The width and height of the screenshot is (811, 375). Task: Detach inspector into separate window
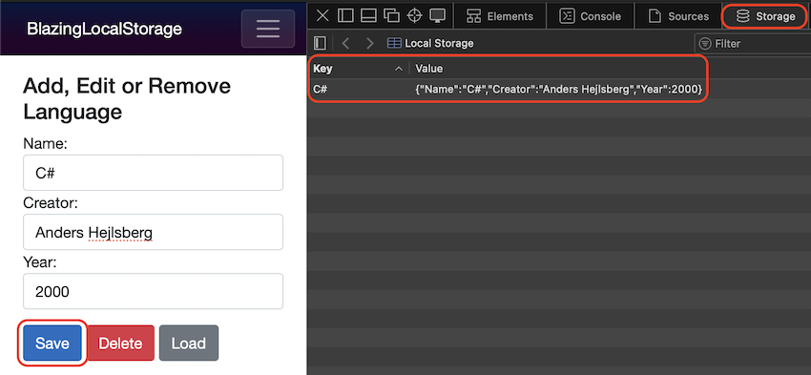[391, 16]
